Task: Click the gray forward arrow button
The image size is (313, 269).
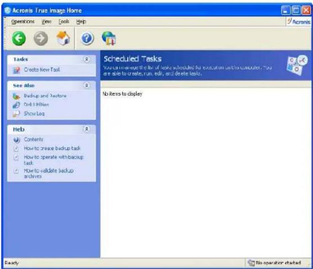Action: pyautogui.click(x=41, y=38)
